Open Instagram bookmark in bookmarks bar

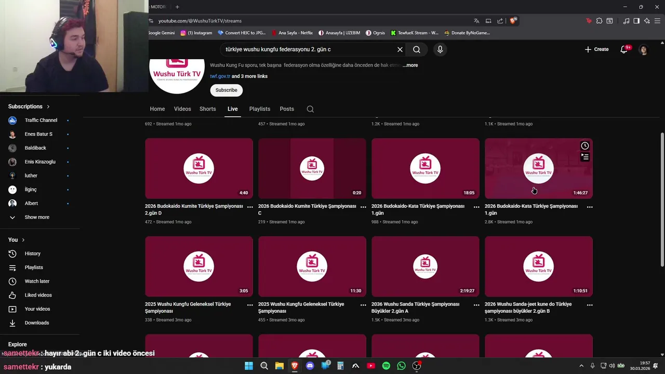tap(196, 33)
